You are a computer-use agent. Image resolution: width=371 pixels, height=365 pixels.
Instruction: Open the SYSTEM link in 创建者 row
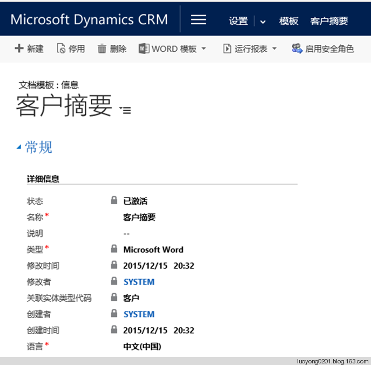point(139,314)
